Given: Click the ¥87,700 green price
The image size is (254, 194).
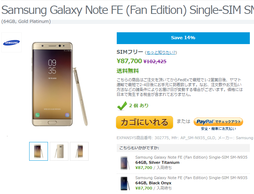Looking at the screenshot, I should (129, 61).
